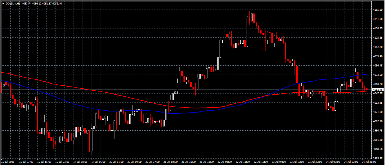Click the 3968.50 price scale label

click(377, 149)
